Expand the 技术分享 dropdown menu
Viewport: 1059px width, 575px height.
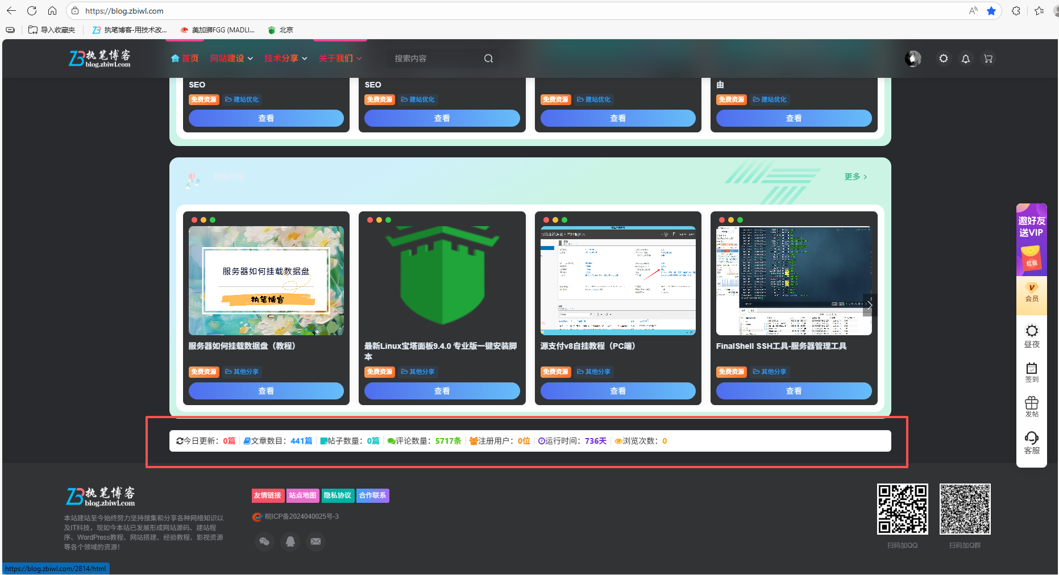pyautogui.click(x=285, y=59)
